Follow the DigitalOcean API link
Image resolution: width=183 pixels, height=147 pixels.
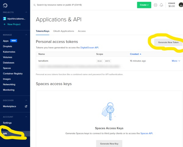(x=89, y=47)
